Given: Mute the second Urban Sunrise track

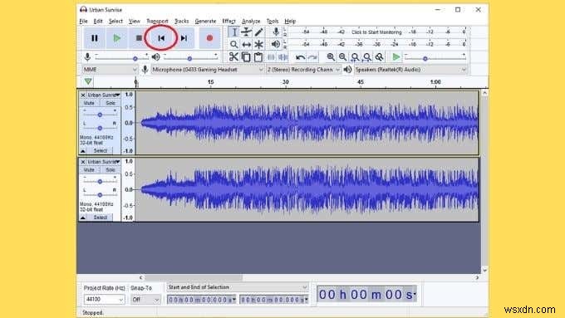Looking at the screenshot, I should click(x=89, y=169).
